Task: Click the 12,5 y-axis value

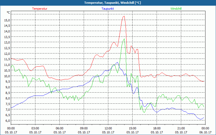Action: pyautogui.click(x=7, y=48)
